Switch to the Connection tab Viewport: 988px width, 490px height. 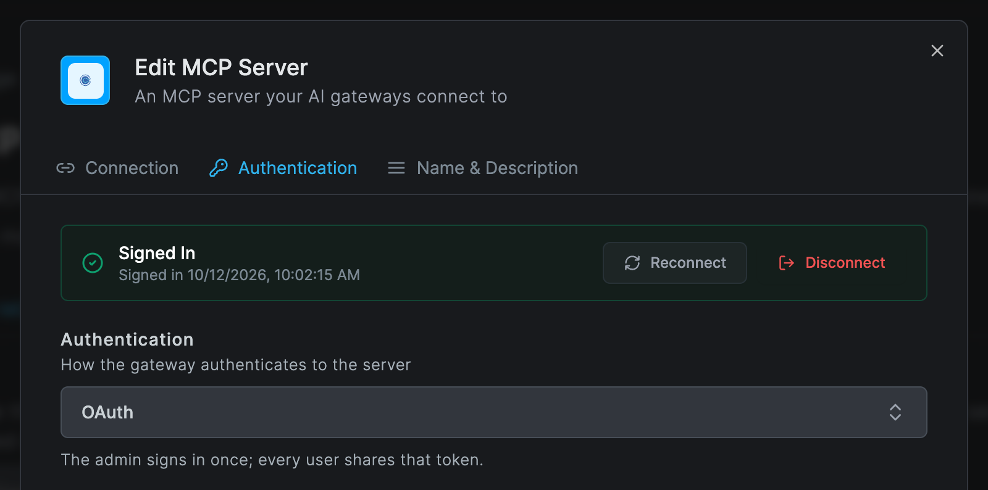(x=117, y=168)
